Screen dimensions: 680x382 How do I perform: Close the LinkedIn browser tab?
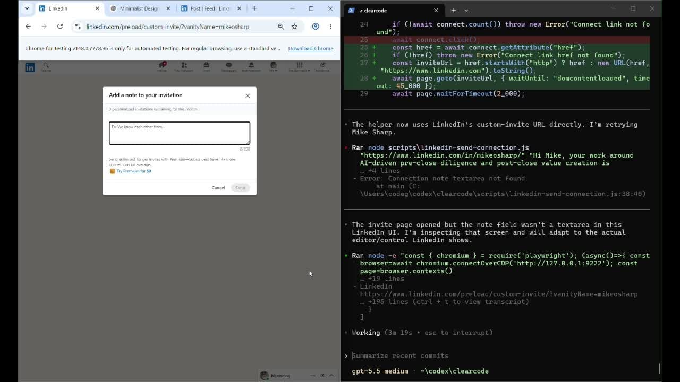tap(97, 8)
